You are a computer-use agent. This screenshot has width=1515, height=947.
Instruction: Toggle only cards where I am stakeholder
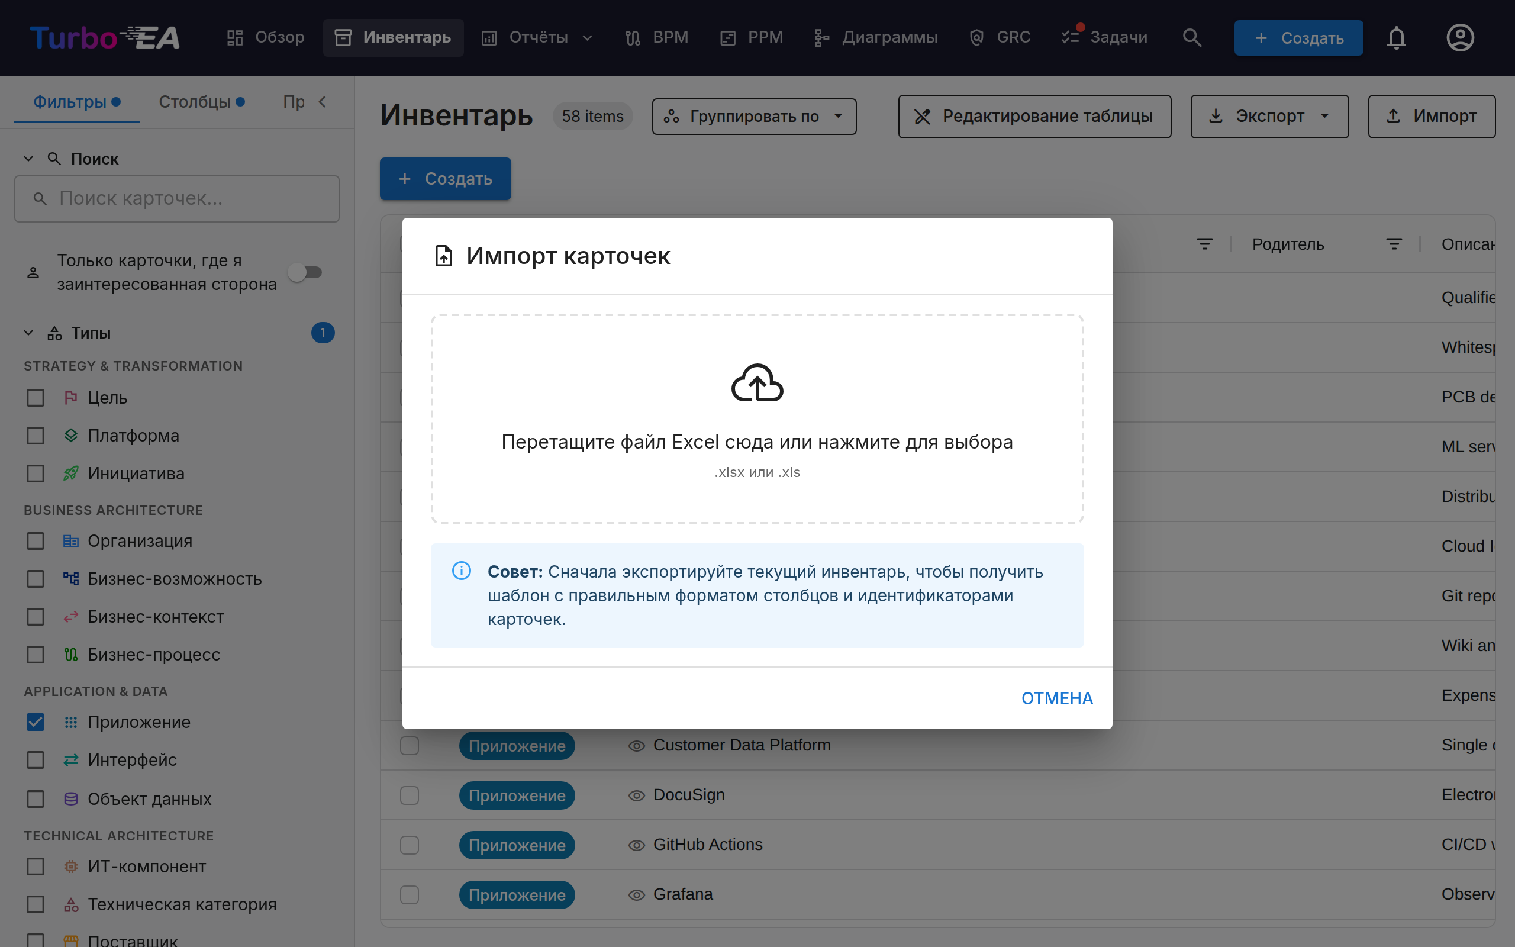[x=305, y=272]
